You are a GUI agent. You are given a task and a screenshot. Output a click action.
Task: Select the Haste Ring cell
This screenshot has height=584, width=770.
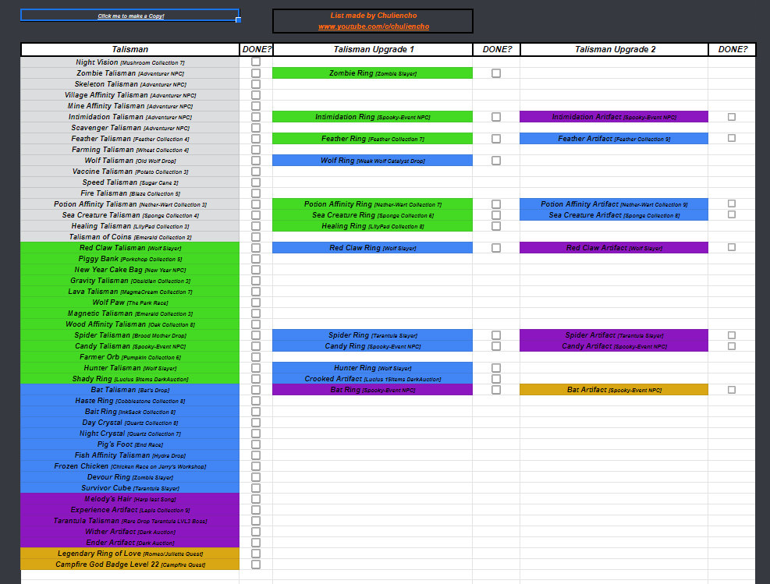point(130,401)
